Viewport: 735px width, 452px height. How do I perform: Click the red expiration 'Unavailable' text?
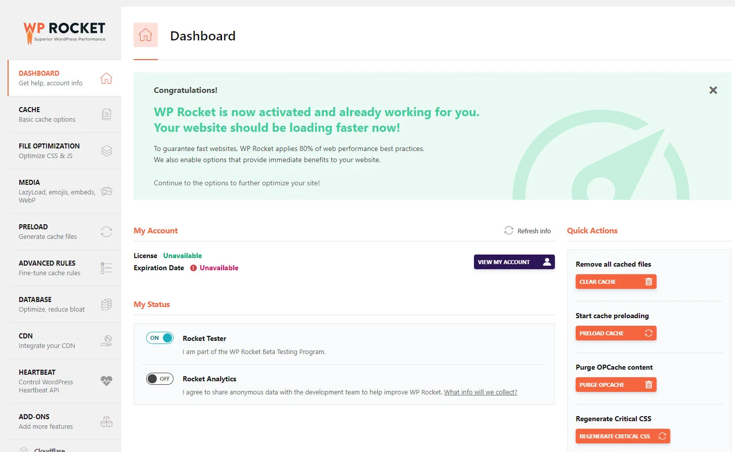[219, 268]
